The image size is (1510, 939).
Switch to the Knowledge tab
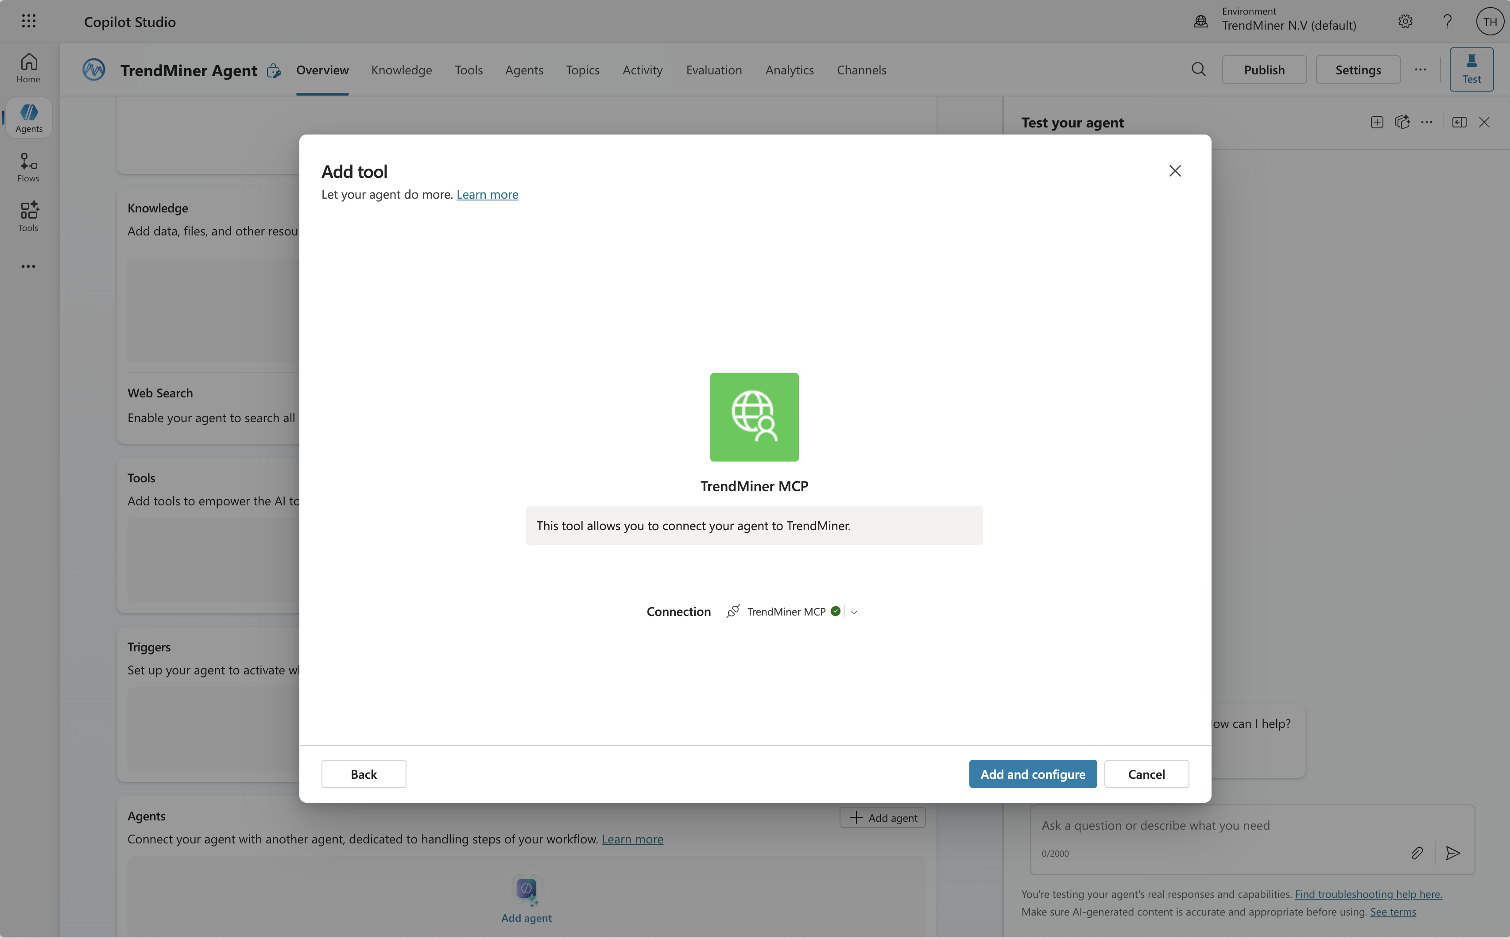point(402,69)
